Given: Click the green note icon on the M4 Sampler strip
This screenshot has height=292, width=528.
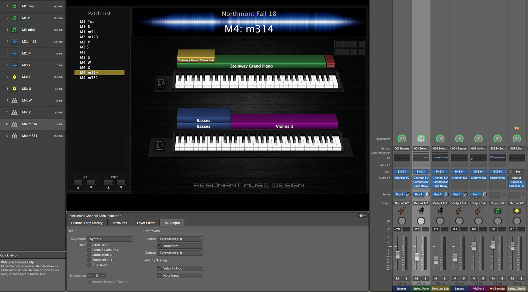Looking at the screenshot, I should point(497,211).
